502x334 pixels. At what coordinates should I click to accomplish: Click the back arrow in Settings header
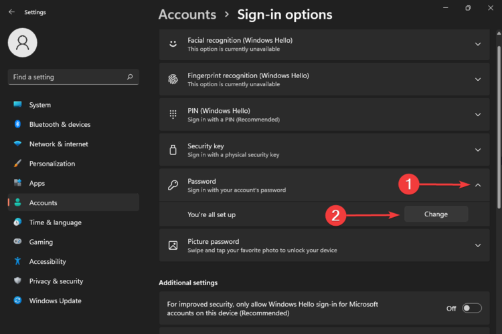click(11, 12)
